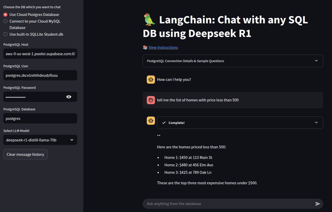332x212 pixels.
Task: Click the books emoji beside View Instructions
Action: 145,47
